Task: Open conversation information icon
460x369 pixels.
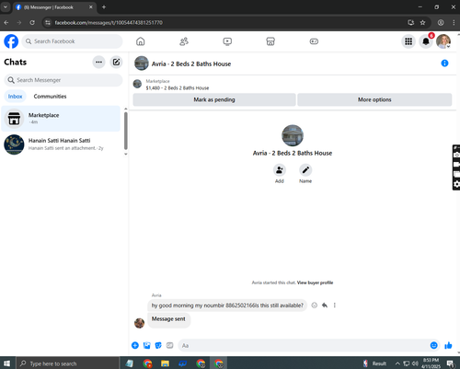Action: pos(444,63)
